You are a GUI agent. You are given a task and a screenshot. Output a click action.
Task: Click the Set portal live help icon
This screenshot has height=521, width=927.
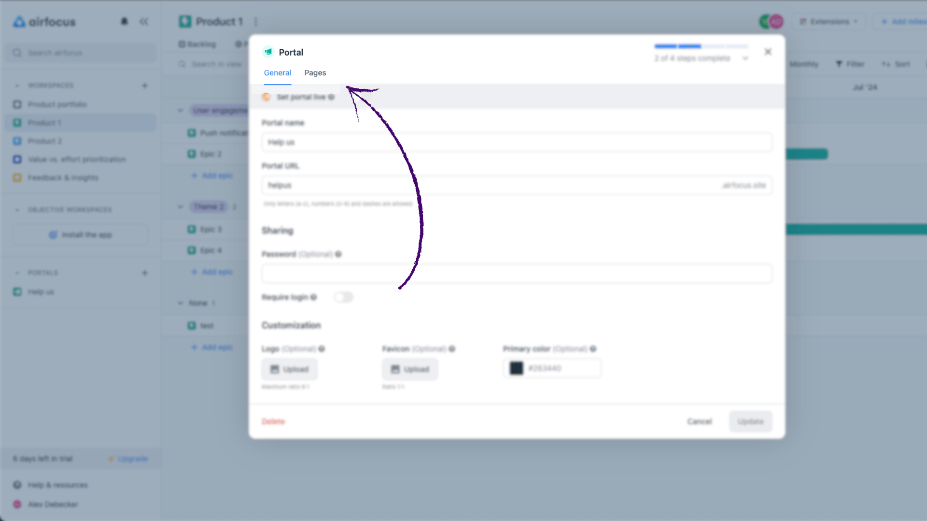click(331, 97)
